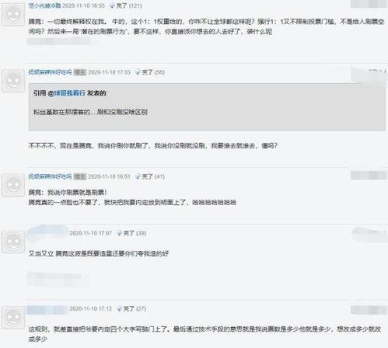Open avatar of the 17:03 reply author
The height and width of the screenshot is (348, 388).
pos(13,81)
